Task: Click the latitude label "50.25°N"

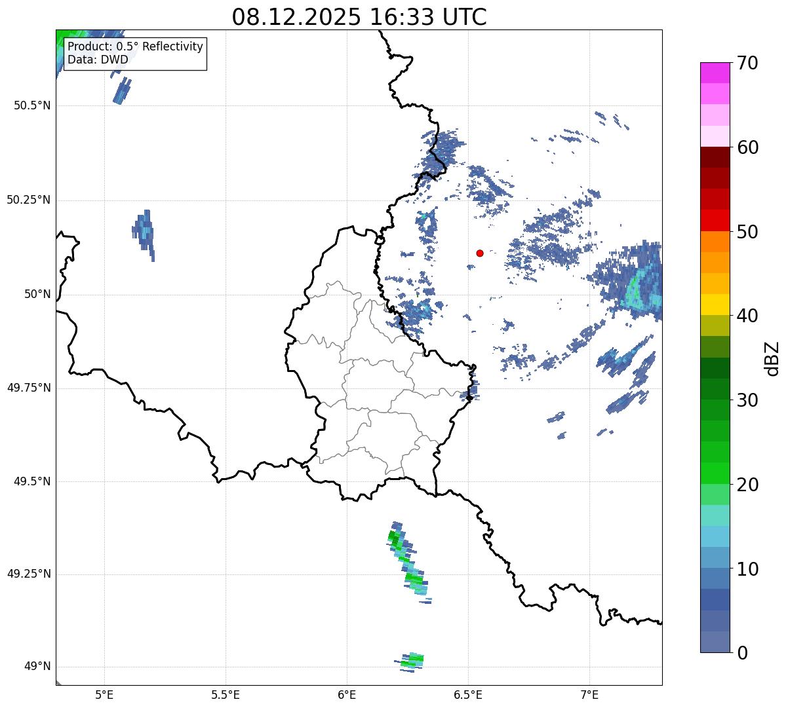Action: pos(29,200)
